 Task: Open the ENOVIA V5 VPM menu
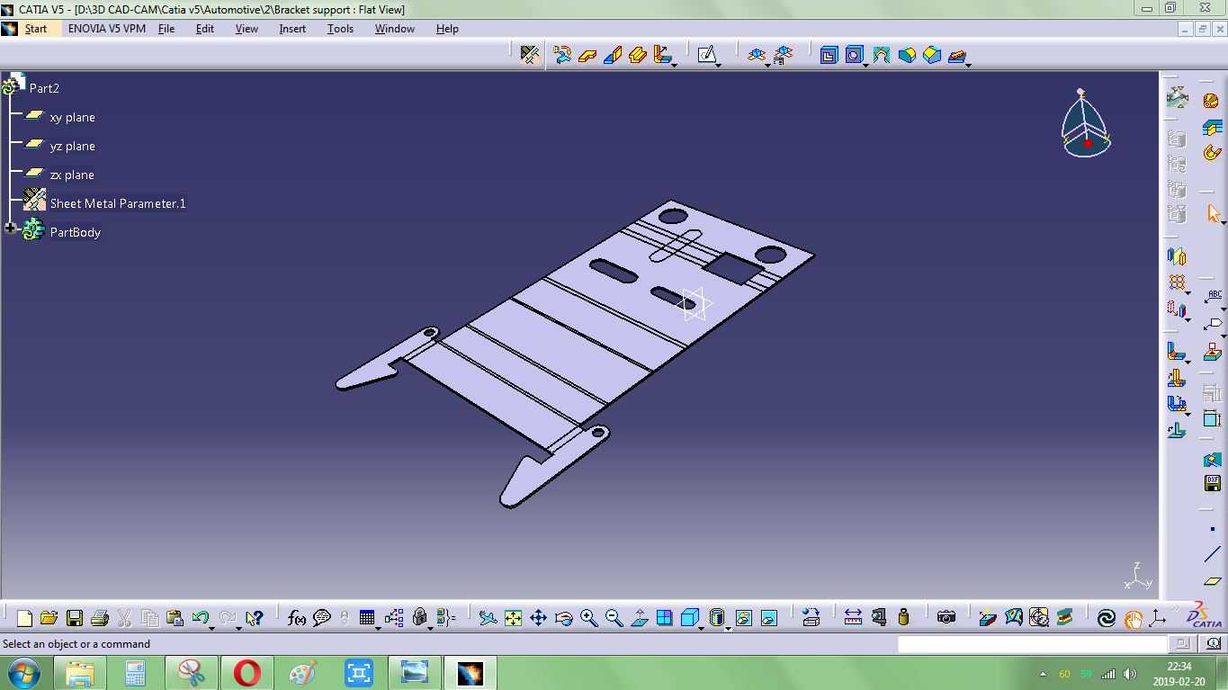106,29
